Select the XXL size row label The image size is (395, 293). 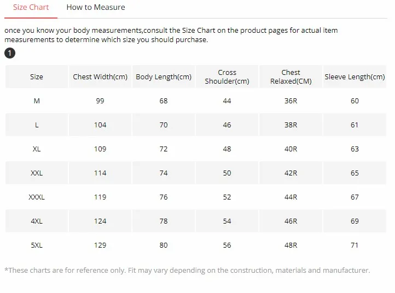pyautogui.click(x=37, y=173)
